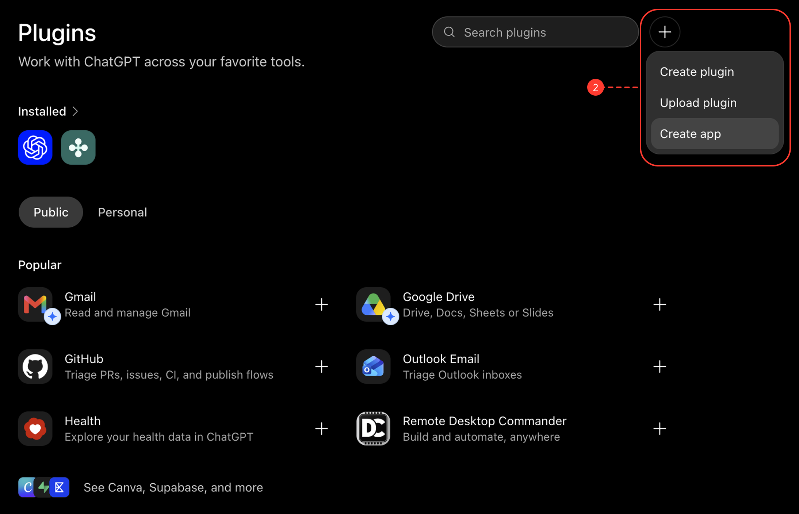799x514 pixels.
Task: Click the Outlook Email app icon
Action: click(373, 367)
